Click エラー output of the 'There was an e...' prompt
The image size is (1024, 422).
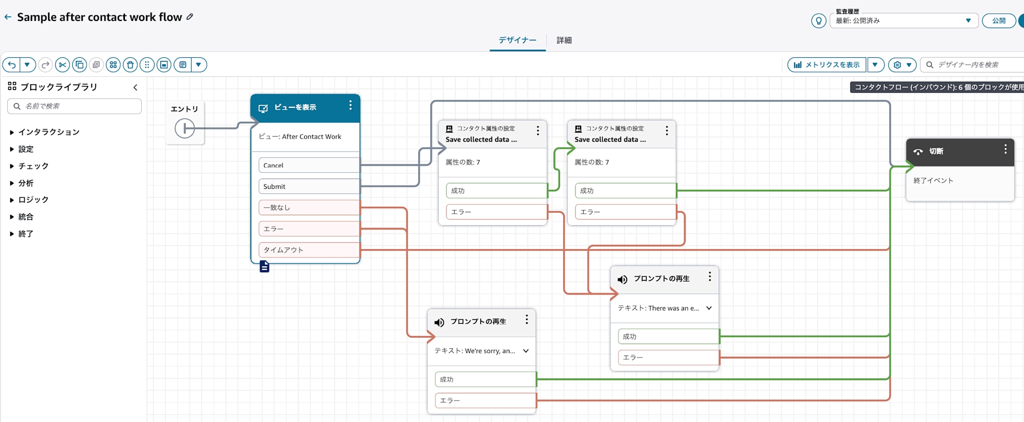pyautogui.click(x=669, y=357)
